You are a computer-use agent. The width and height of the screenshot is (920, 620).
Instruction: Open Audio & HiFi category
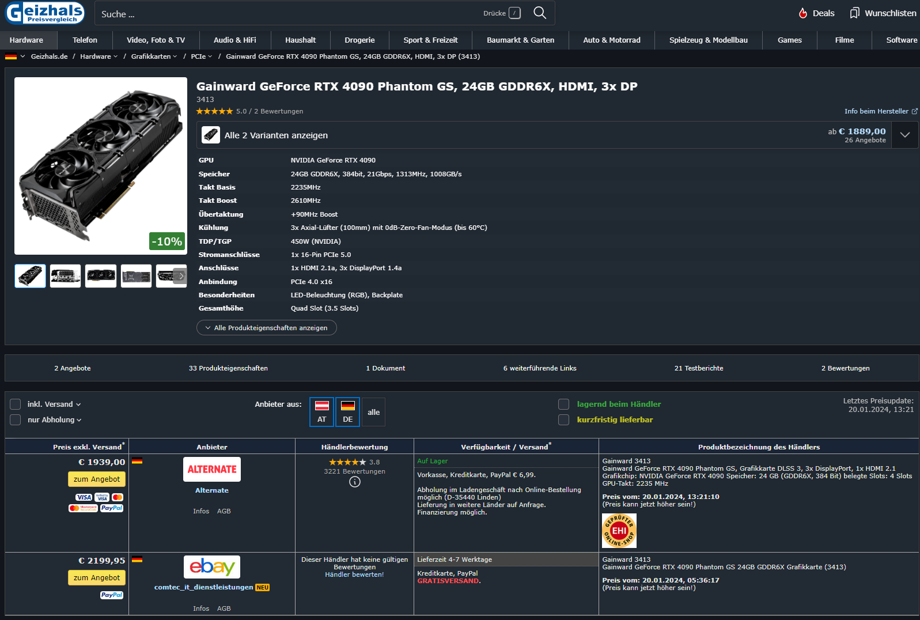click(235, 40)
